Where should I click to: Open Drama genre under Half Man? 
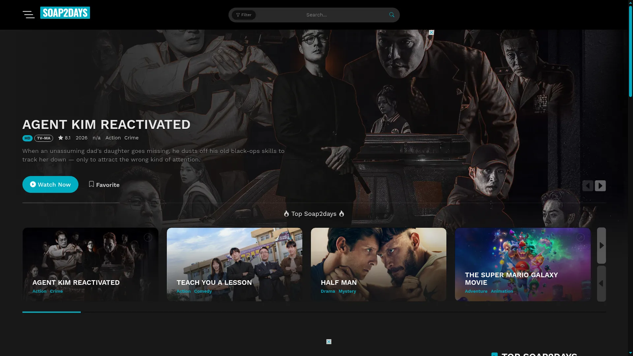click(328, 291)
